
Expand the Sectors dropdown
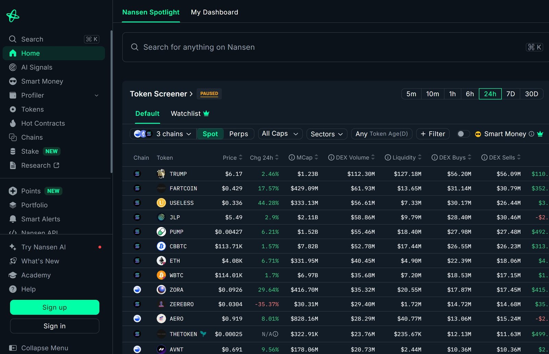pos(326,134)
